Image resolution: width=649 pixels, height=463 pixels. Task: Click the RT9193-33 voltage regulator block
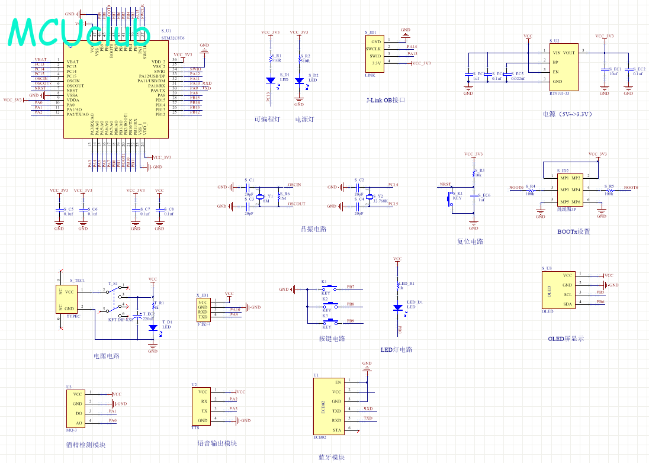pos(561,66)
